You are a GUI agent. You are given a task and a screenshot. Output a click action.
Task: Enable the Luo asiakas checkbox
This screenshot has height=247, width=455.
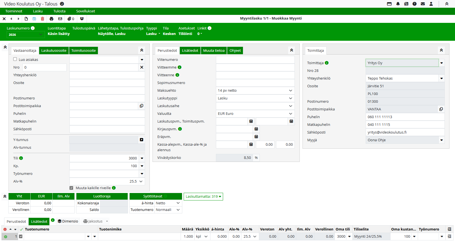coord(15,59)
